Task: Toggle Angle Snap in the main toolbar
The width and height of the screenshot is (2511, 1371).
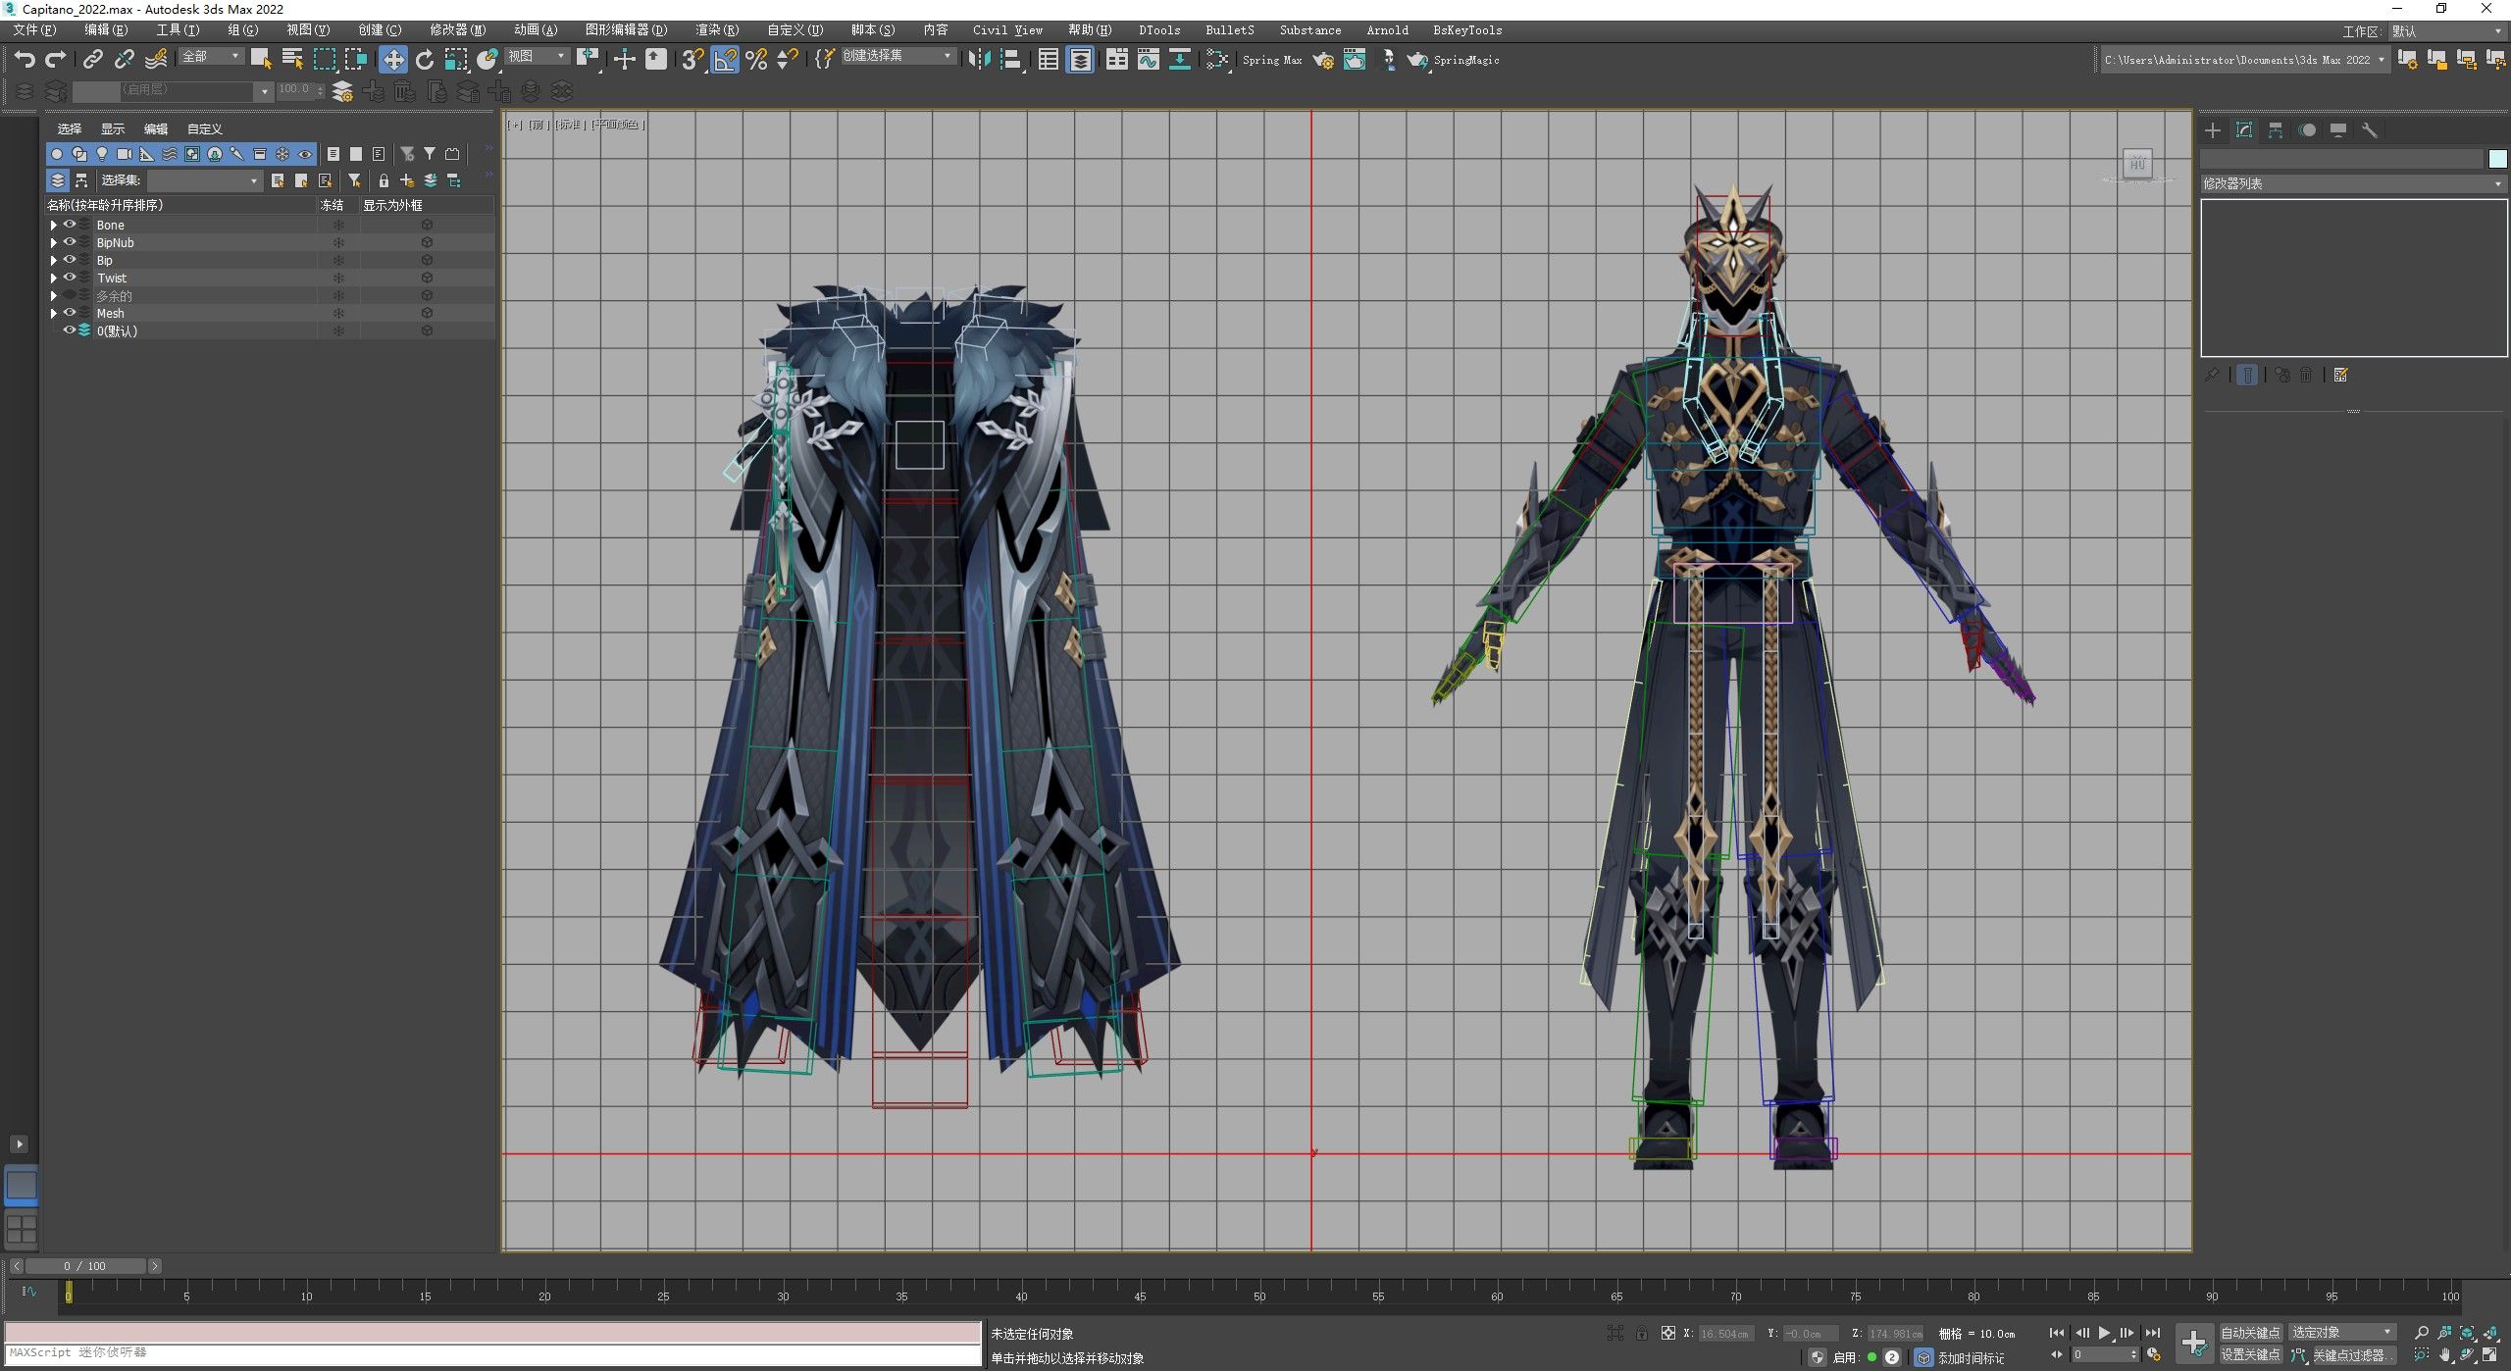Action: 725,60
